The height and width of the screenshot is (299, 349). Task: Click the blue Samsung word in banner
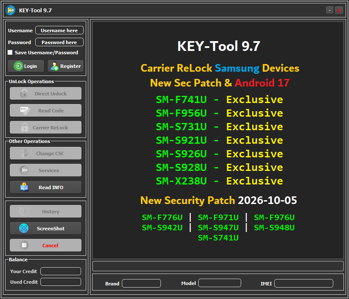237,68
